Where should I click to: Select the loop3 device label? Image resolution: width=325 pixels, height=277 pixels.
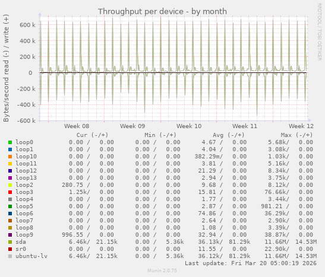coord(24,192)
